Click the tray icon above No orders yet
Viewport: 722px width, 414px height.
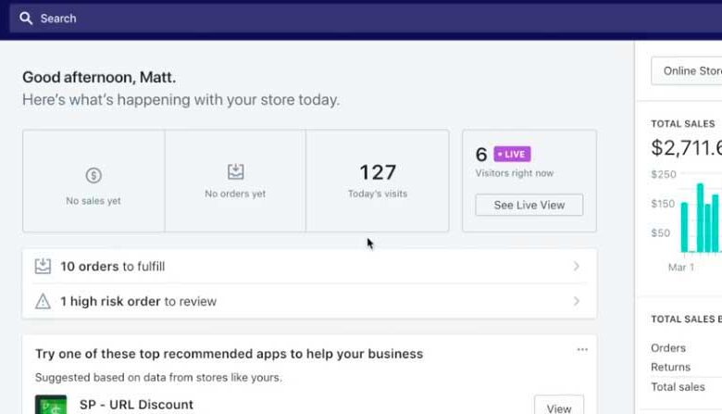pyautogui.click(x=235, y=171)
